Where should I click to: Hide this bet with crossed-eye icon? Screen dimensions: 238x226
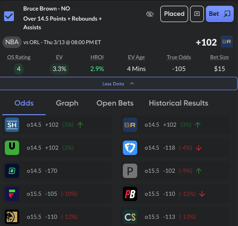tap(150, 14)
